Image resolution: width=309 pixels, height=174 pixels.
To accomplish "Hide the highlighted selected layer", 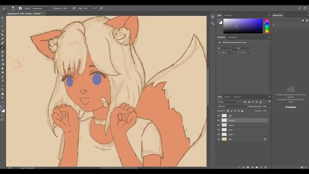I will [219, 120].
